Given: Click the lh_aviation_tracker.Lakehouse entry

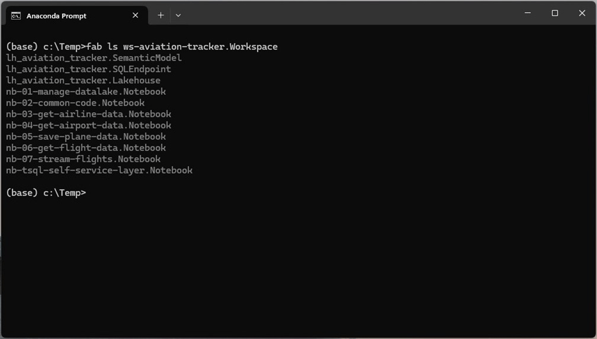Looking at the screenshot, I should tap(83, 80).
